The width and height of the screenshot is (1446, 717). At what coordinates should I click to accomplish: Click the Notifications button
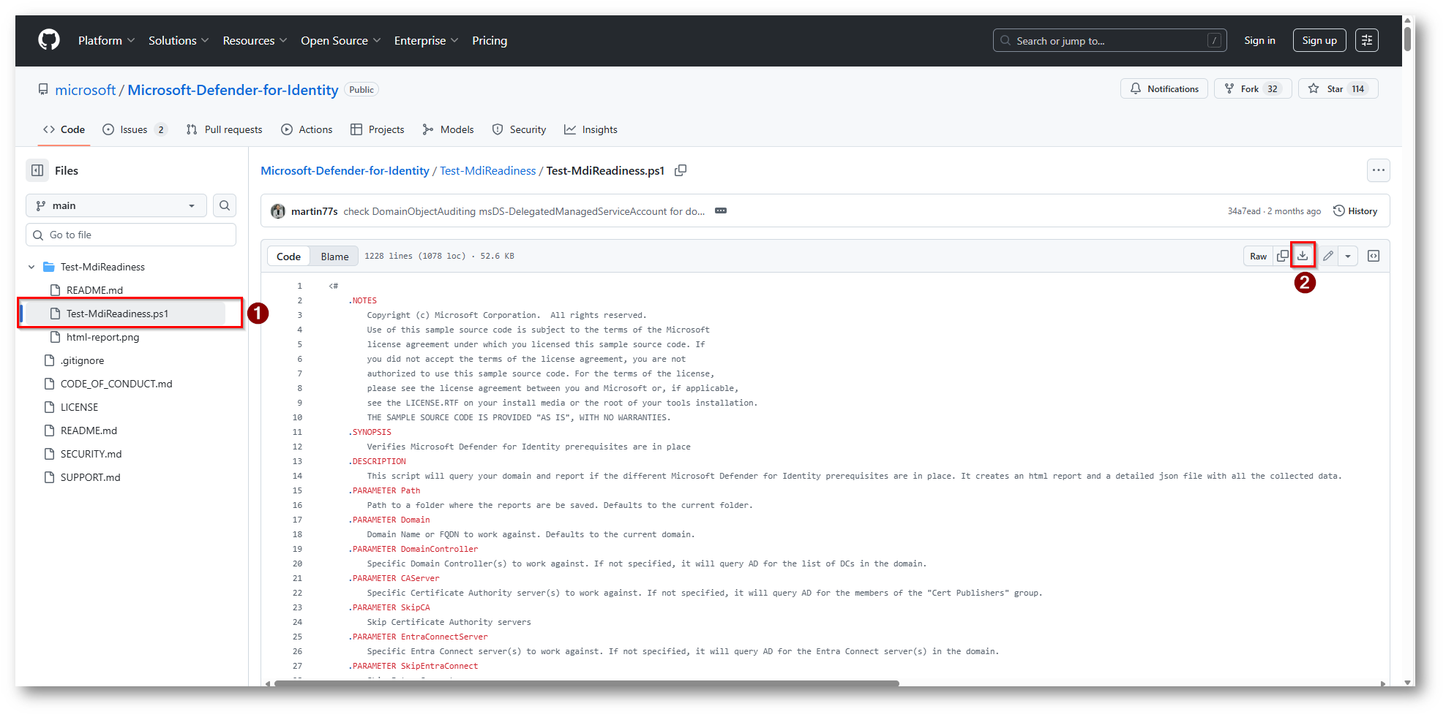(x=1164, y=88)
